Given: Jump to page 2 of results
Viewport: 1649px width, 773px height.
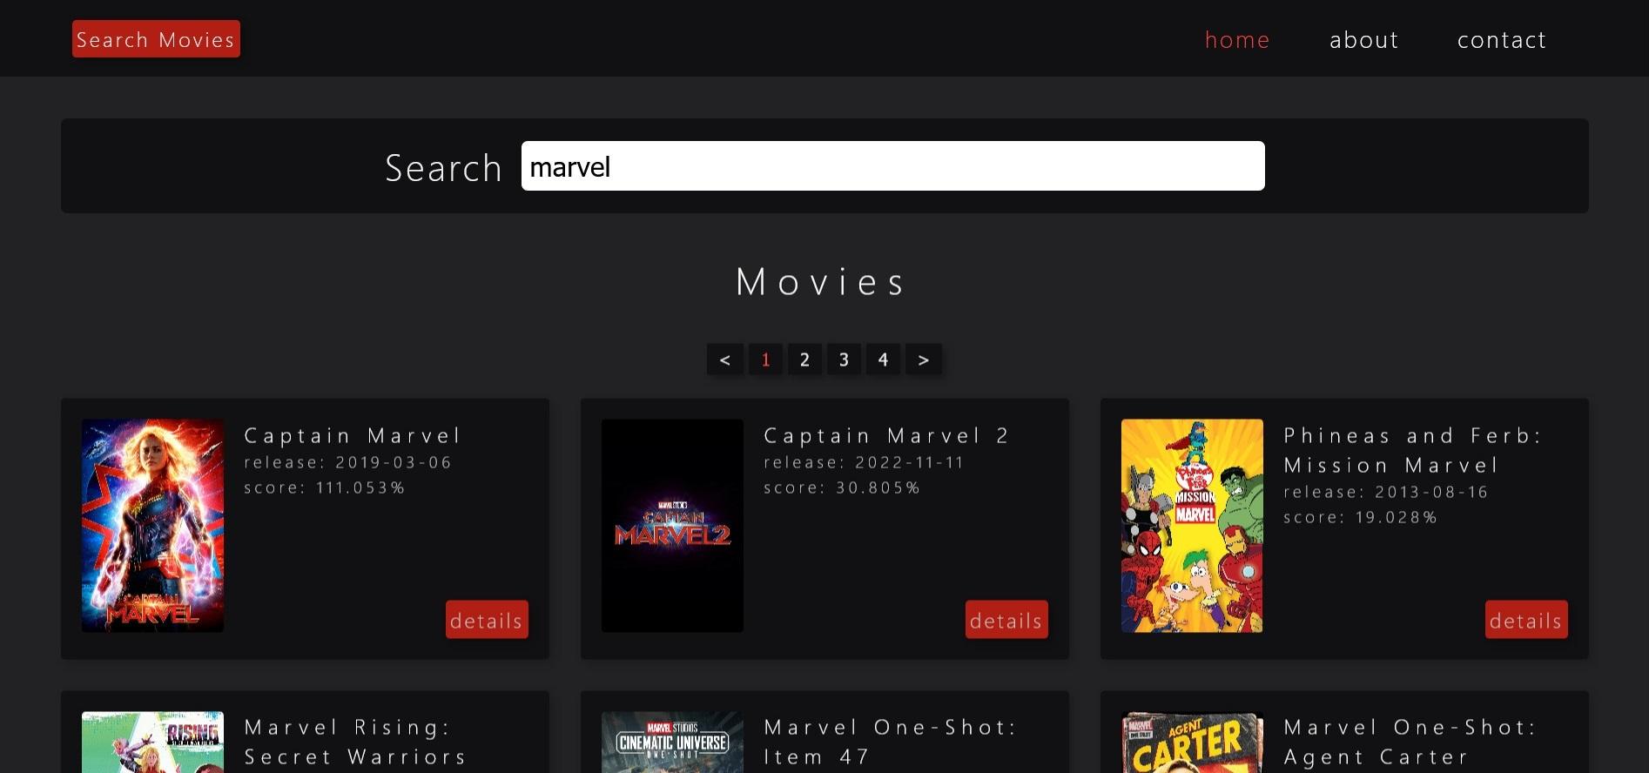Looking at the screenshot, I should (x=804, y=360).
